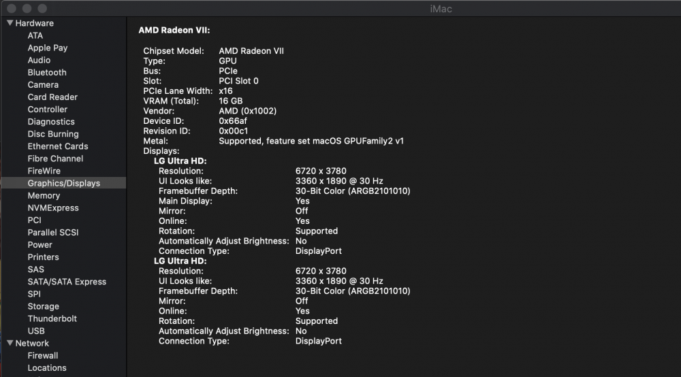This screenshot has width=681, height=377.
Task: Select SATA/SATA Express in the sidebar
Action: tap(67, 282)
